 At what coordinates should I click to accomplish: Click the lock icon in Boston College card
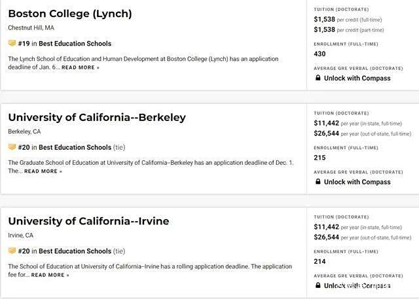click(x=318, y=78)
